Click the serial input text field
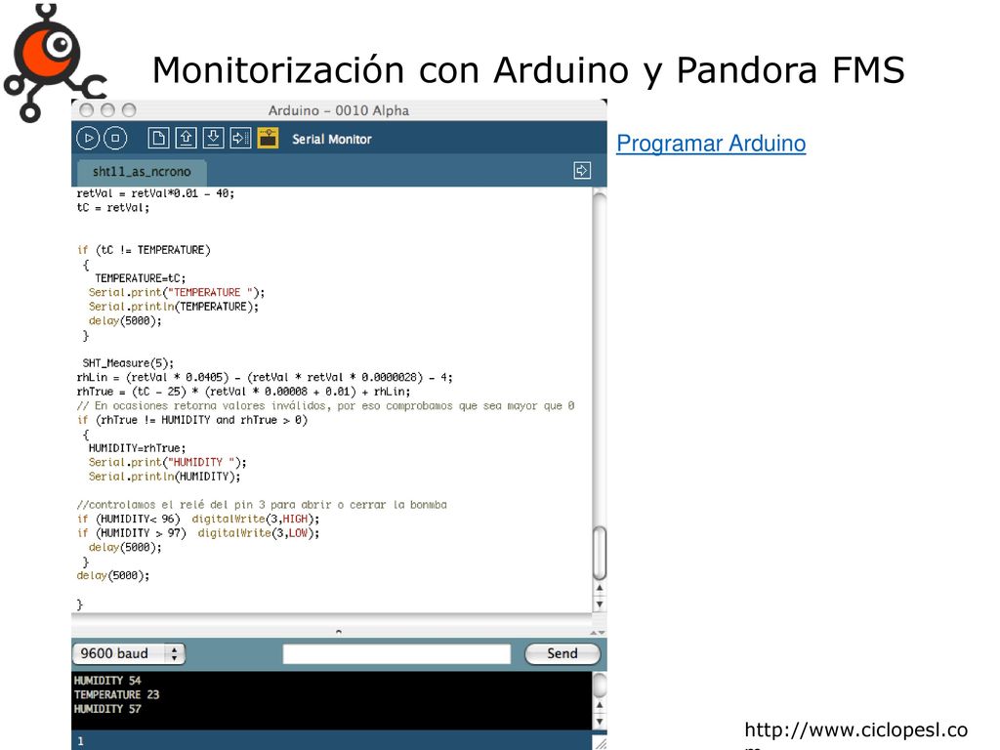The width and height of the screenshot is (1000, 750). click(396, 653)
